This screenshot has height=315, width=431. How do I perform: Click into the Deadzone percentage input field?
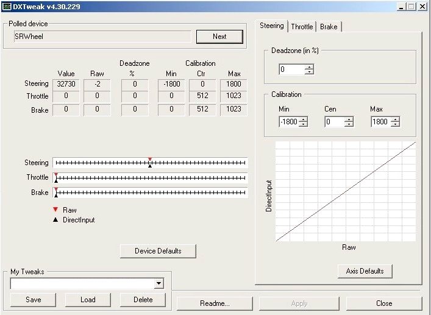[x=291, y=69]
